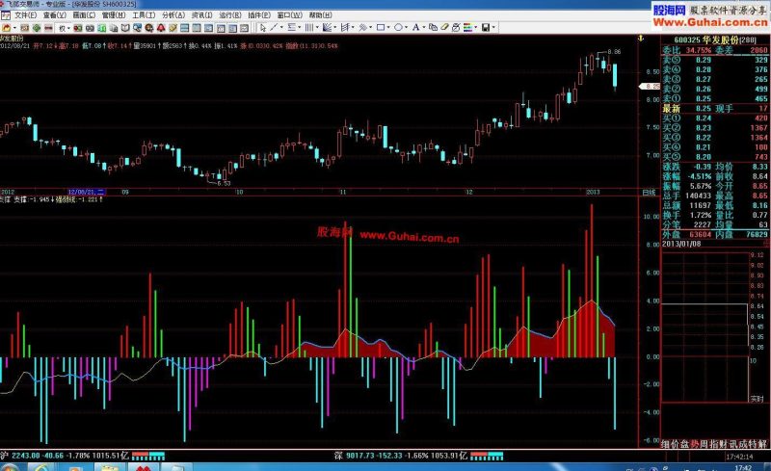Select the trend line drawing tool

pyautogui.click(x=274, y=28)
